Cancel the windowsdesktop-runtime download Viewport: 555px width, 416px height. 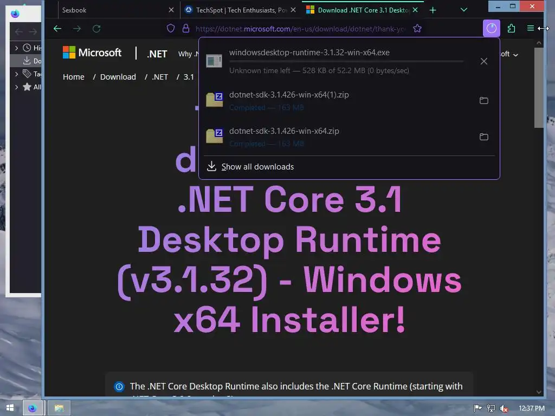(x=484, y=61)
